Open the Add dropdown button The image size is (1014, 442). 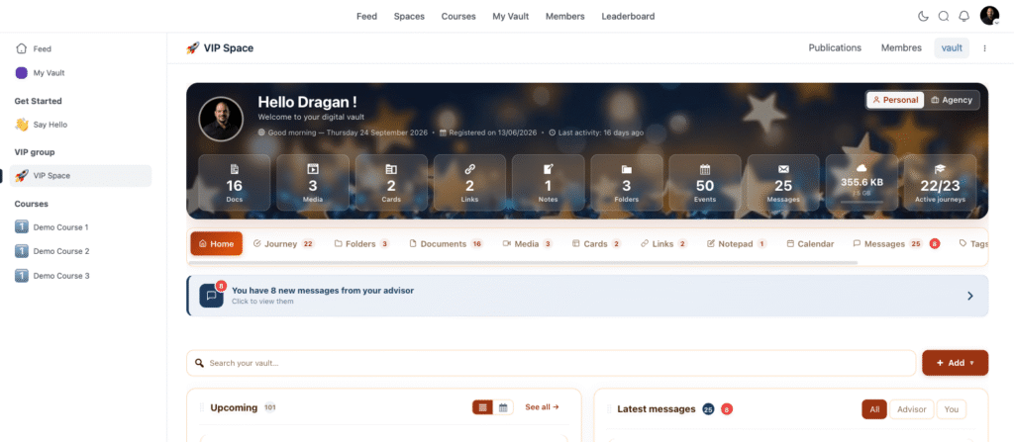click(956, 363)
